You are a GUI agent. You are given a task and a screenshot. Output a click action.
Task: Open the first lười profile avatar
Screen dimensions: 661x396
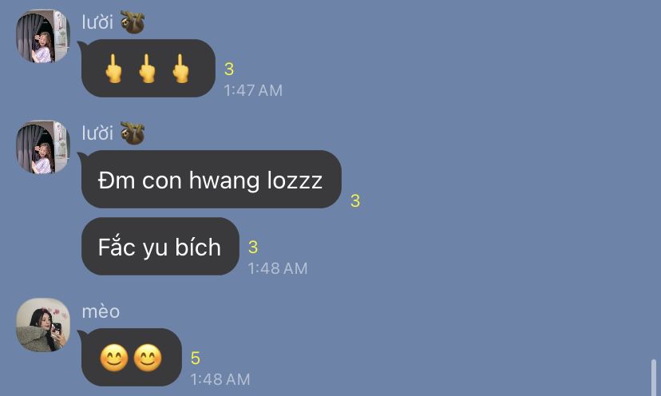click(43, 37)
